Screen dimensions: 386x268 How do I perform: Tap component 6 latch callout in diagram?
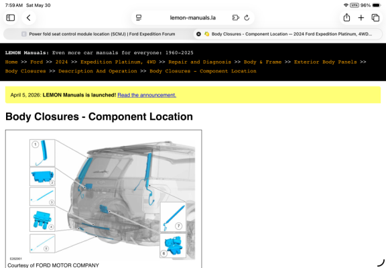pos(173,246)
